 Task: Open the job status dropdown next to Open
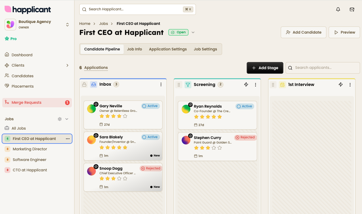tap(193, 32)
